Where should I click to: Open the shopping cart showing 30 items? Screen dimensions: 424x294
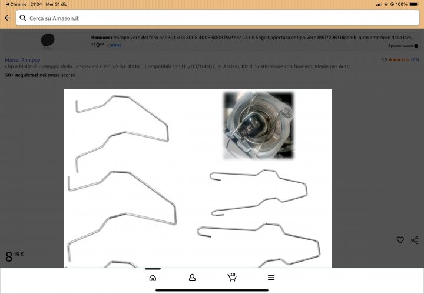(x=231, y=277)
